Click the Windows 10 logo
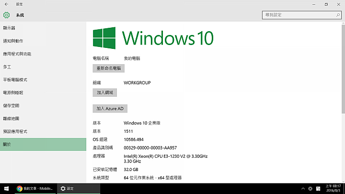The image size is (345, 194). (x=153, y=38)
